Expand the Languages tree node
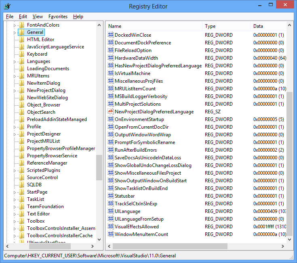 point(15,62)
